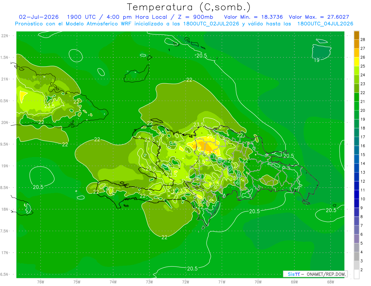Click the legend value 24
The image size is (371, 286).
363,75
